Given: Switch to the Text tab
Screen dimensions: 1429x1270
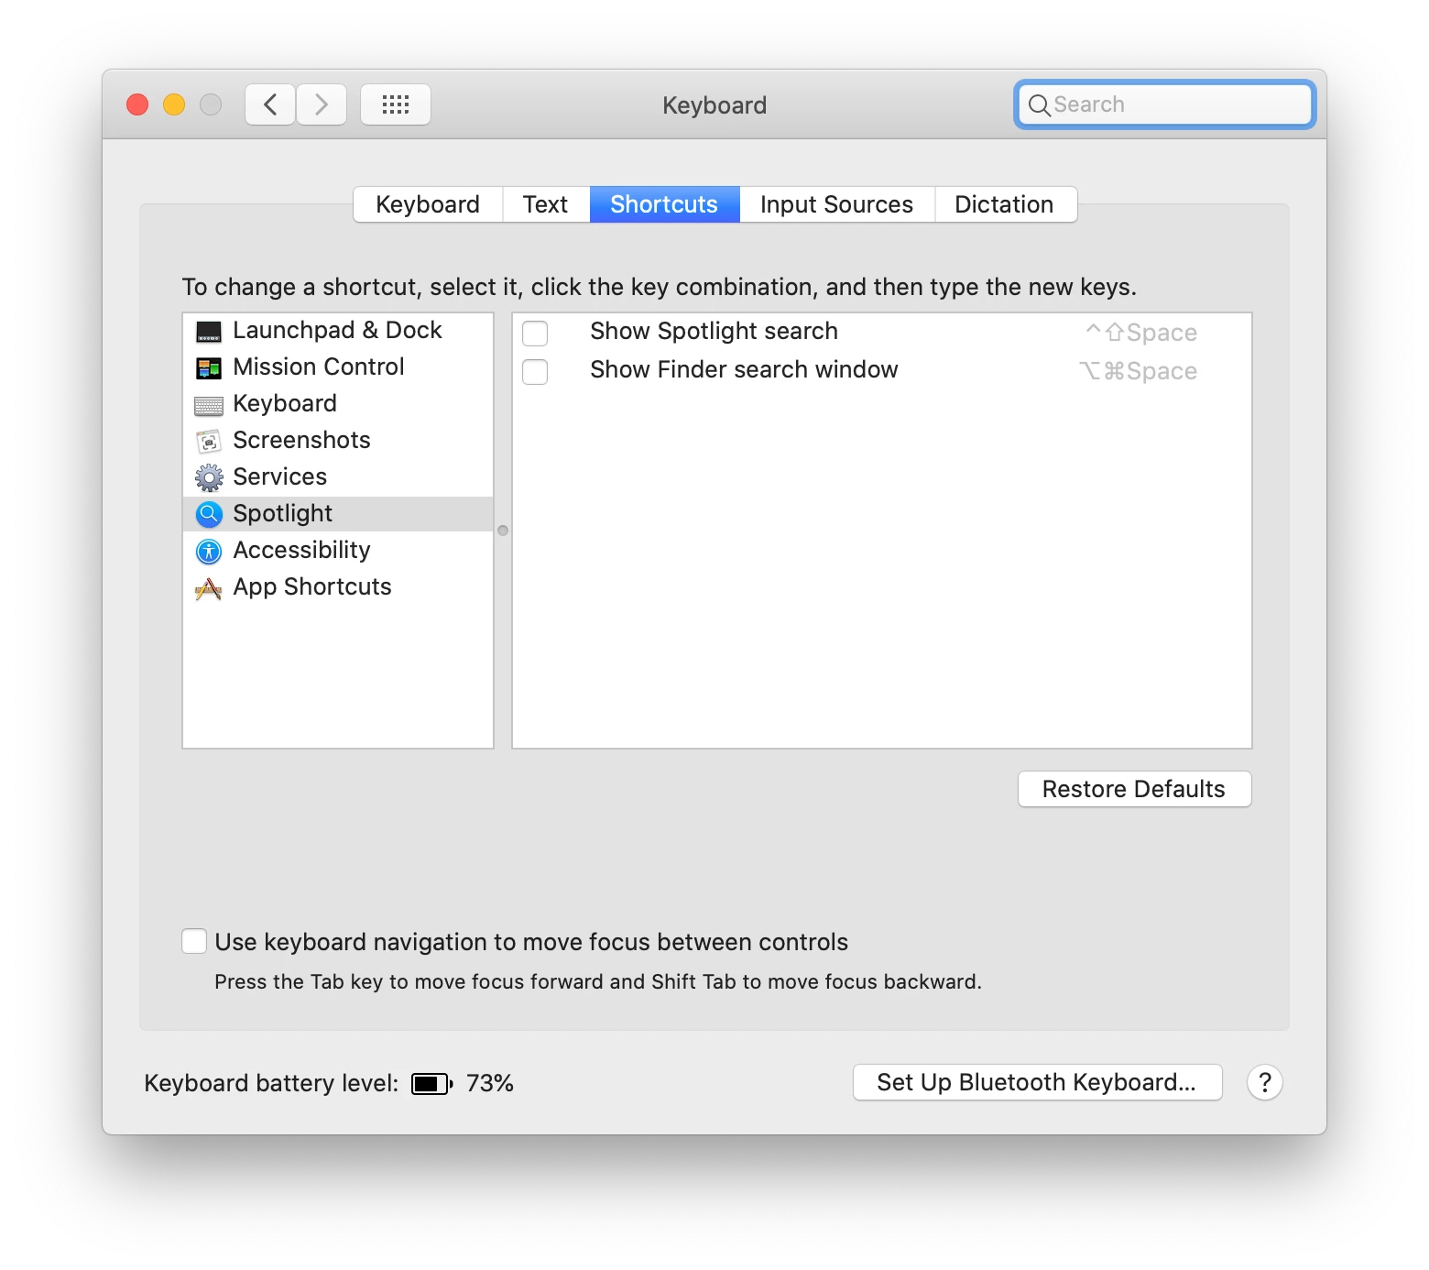Looking at the screenshot, I should pyautogui.click(x=546, y=204).
